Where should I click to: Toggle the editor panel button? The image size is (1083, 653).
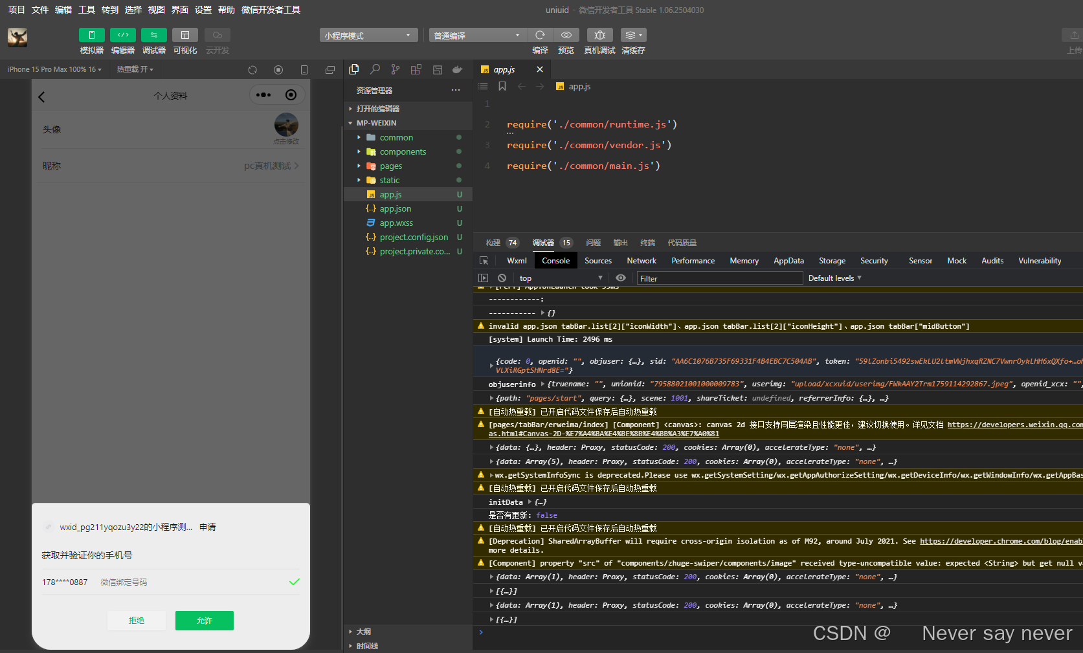[122, 35]
